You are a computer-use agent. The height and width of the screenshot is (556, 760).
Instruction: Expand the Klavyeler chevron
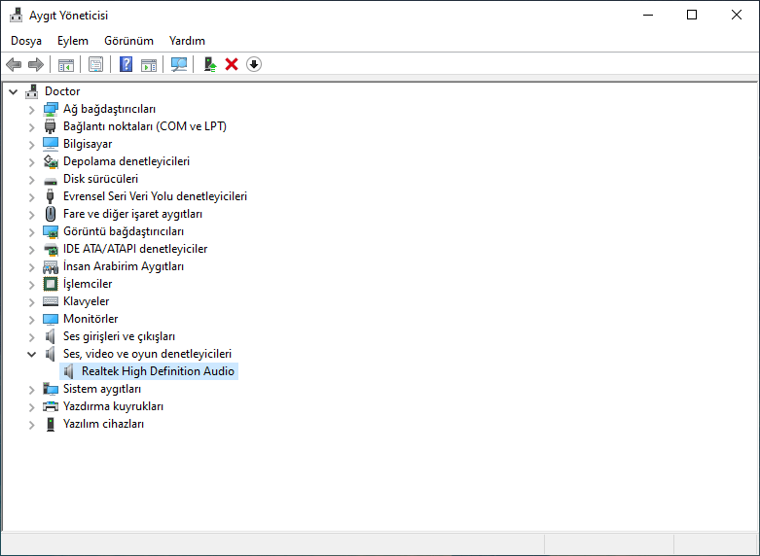(x=31, y=302)
